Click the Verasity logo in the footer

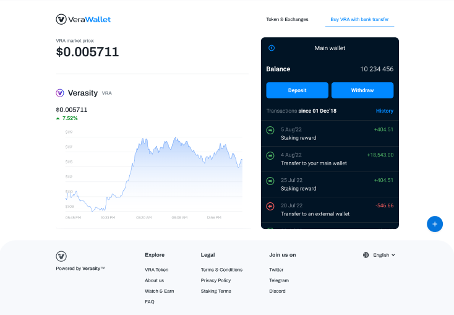pyautogui.click(x=61, y=256)
